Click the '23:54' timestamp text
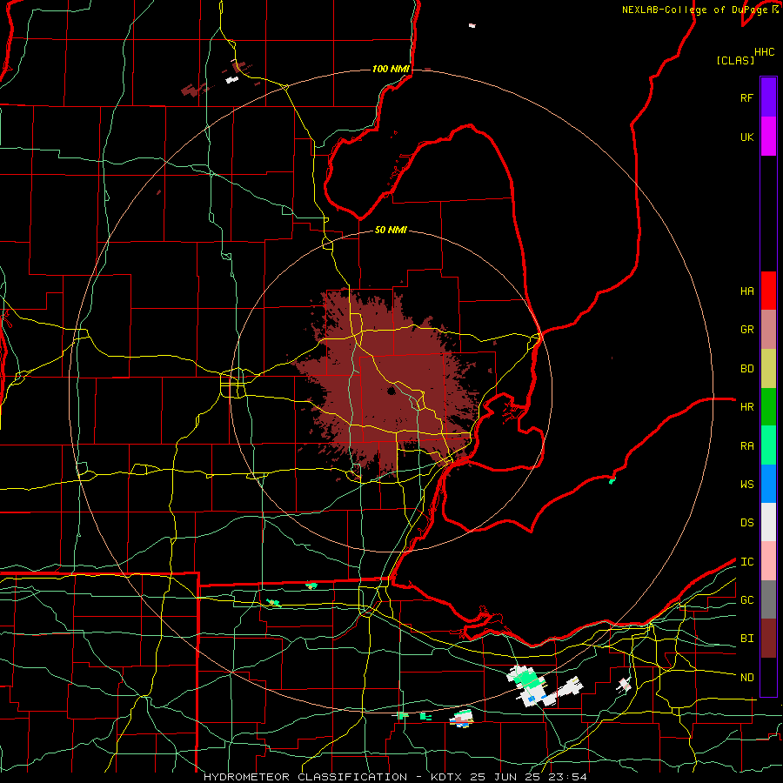The width and height of the screenshot is (783, 783). (x=570, y=777)
